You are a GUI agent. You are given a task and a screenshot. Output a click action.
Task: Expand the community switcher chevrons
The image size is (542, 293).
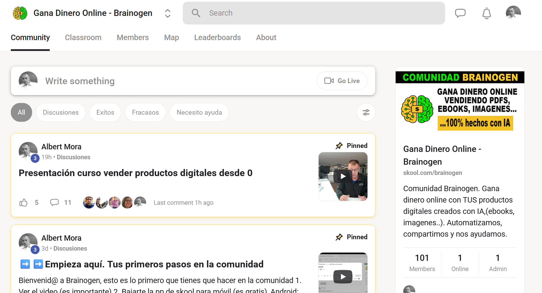pyautogui.click(x=168, y=13)
